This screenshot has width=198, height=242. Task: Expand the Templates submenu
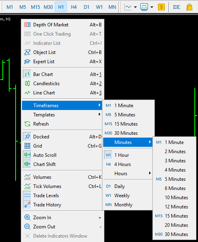tap(62, 115)
